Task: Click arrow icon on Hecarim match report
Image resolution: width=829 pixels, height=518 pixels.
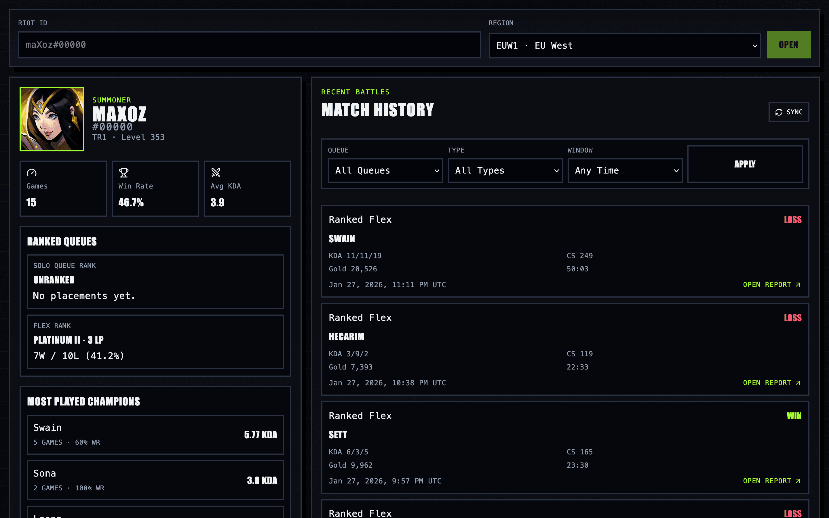Action: click(798, 383)
